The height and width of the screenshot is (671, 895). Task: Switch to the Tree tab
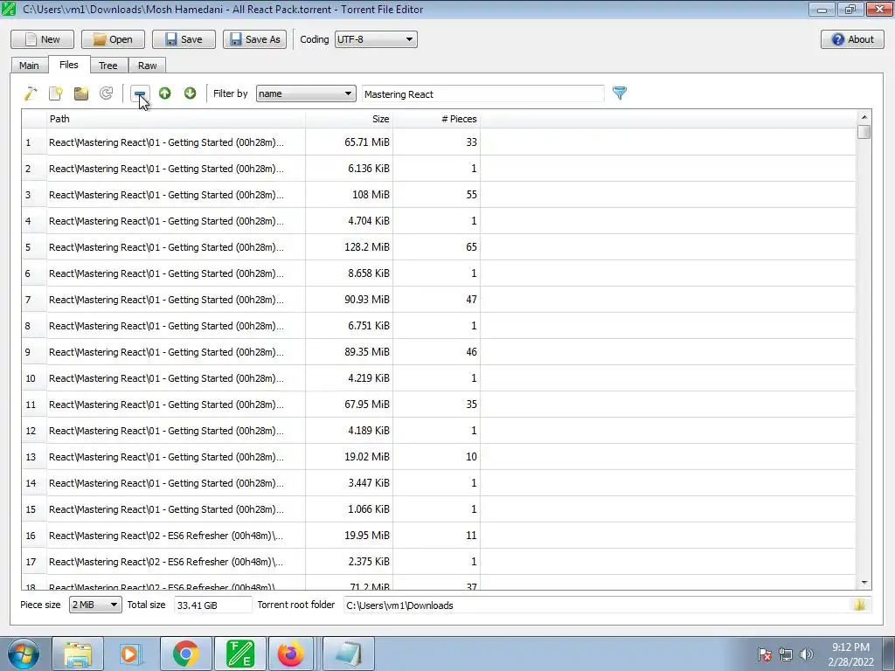[108, 66]
